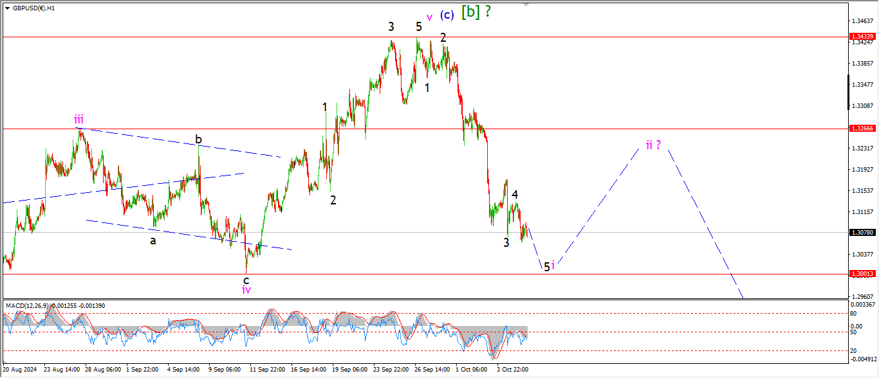This screenshot has height=378, width=879.
Task: Click the 1.34339 red price label
Action: point(862,37)
